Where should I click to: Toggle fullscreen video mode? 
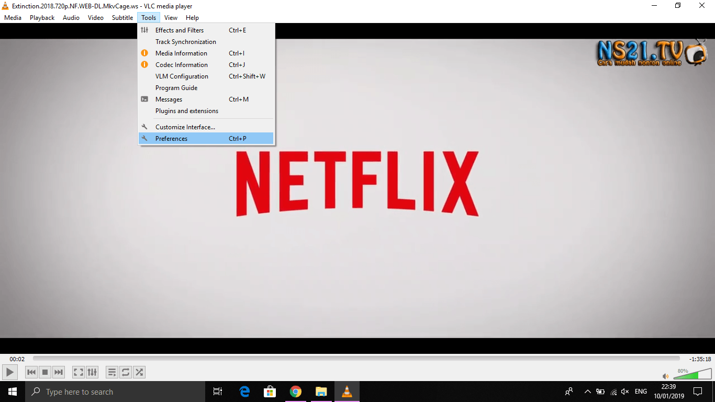[x=79, y=372]
